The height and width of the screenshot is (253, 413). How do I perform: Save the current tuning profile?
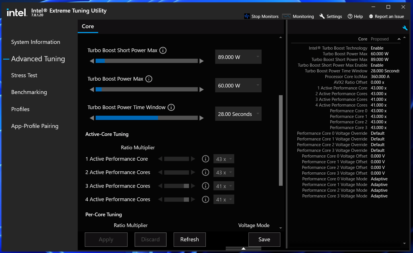pyautogui.click(x=264, y=240)
